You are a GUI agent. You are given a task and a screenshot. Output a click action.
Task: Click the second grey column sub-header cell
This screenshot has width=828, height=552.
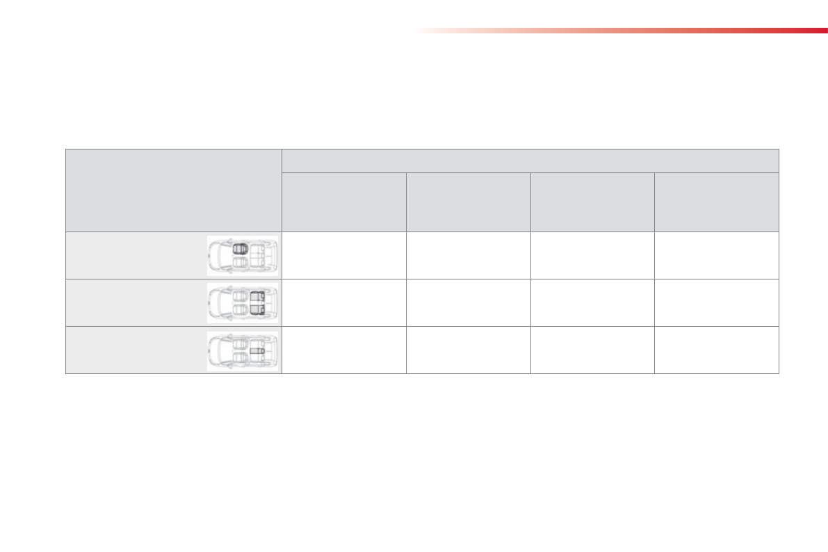(468, 202)
